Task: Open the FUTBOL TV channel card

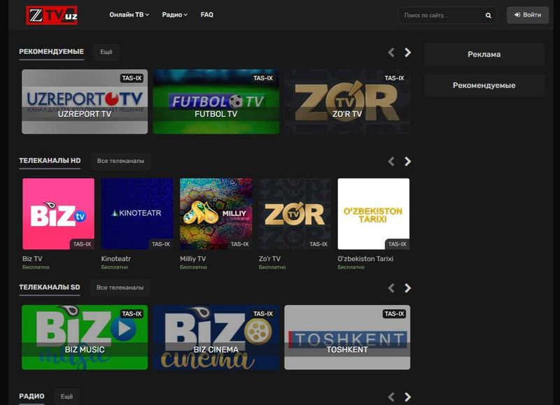Action: point(216,101)
